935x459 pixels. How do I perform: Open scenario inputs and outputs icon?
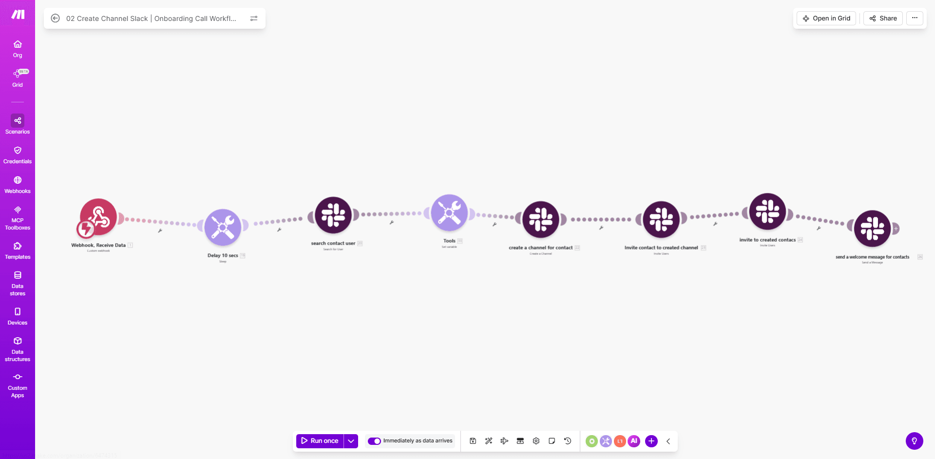520,441
